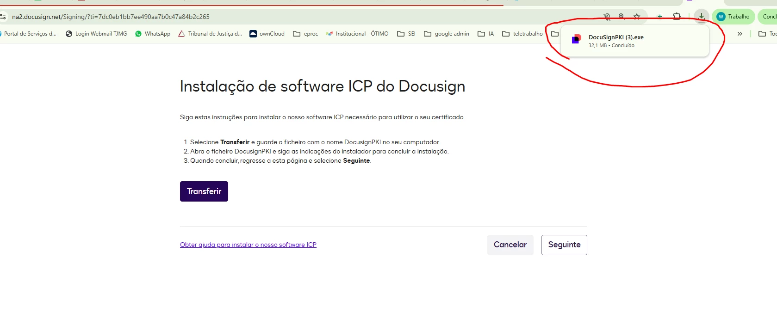Open the Portal de Serviços bookmark
The image size is (777, 325).
pyautogui.click(x=28, y=34)
